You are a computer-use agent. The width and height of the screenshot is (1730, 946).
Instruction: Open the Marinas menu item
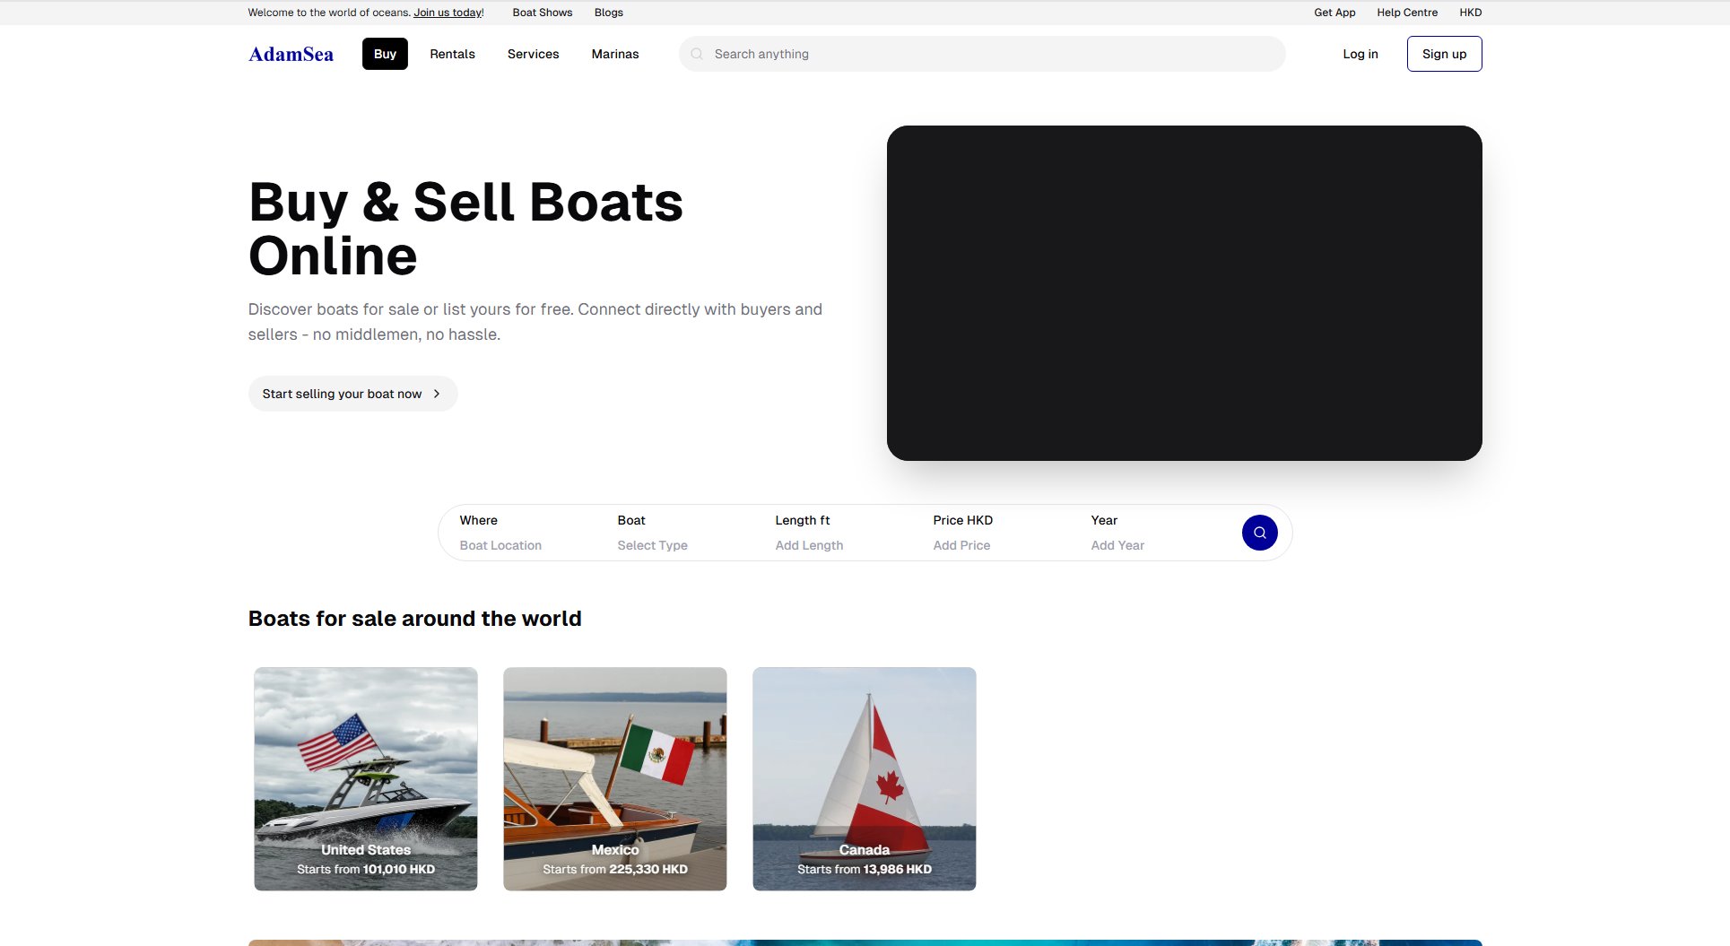(x=614, y=54)
